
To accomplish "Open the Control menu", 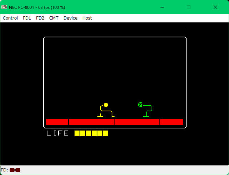I will (x=10, y=18).
